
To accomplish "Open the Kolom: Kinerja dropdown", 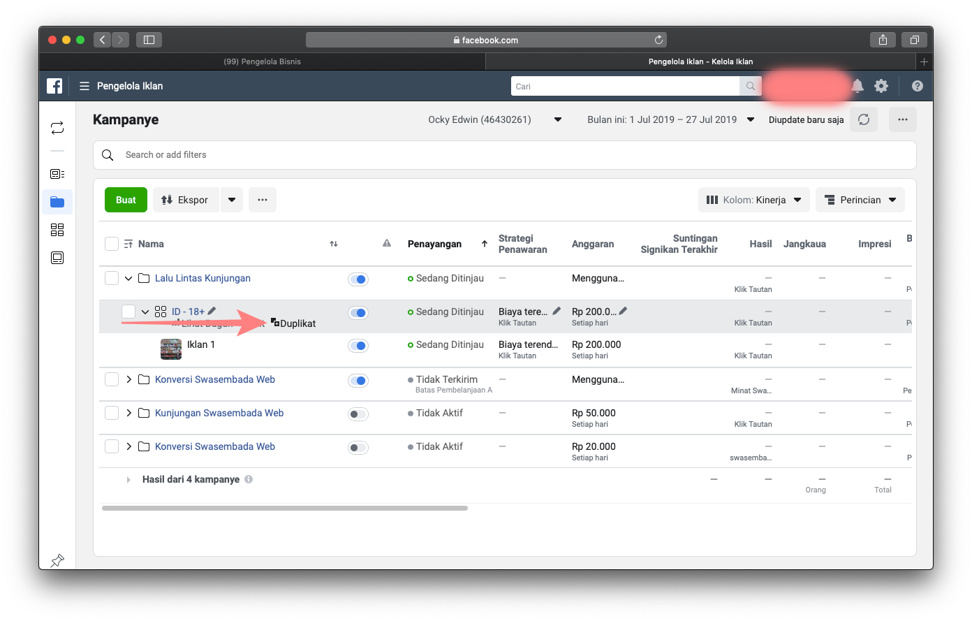I will [x=754, y=200].
